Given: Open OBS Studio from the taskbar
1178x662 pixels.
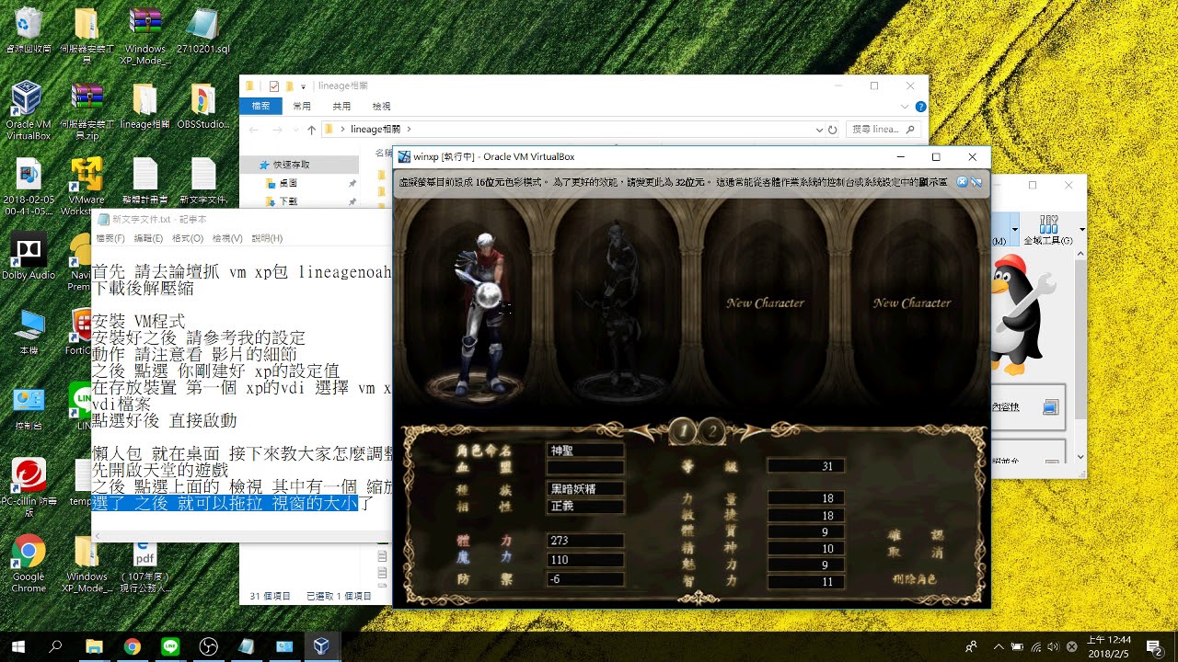Looking at the screenshot, I should click(208, 646).
